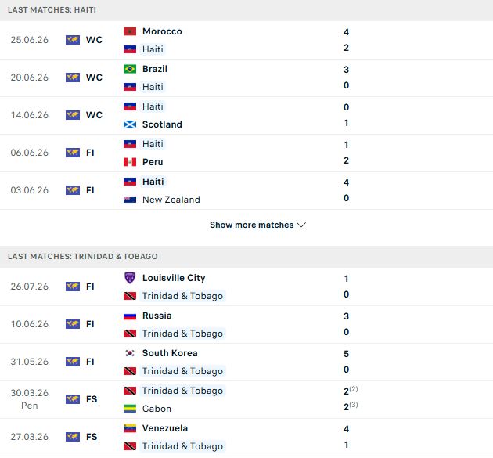Image resolution: width=493 pixels, height=458 pixels.
Task: Click the New Zealand flag icon
Action: point(130,200)
